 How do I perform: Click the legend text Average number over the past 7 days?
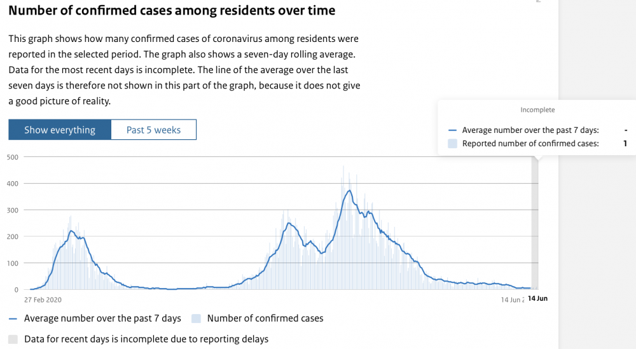[102, 318]
